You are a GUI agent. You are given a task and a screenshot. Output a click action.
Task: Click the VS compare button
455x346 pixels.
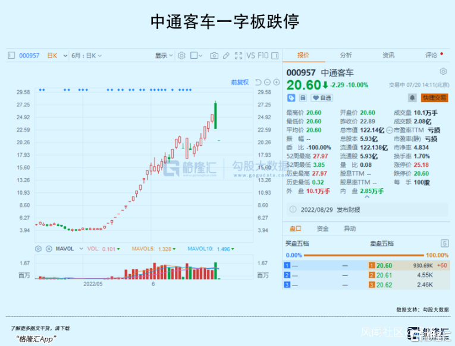click(x=250, y=55)
